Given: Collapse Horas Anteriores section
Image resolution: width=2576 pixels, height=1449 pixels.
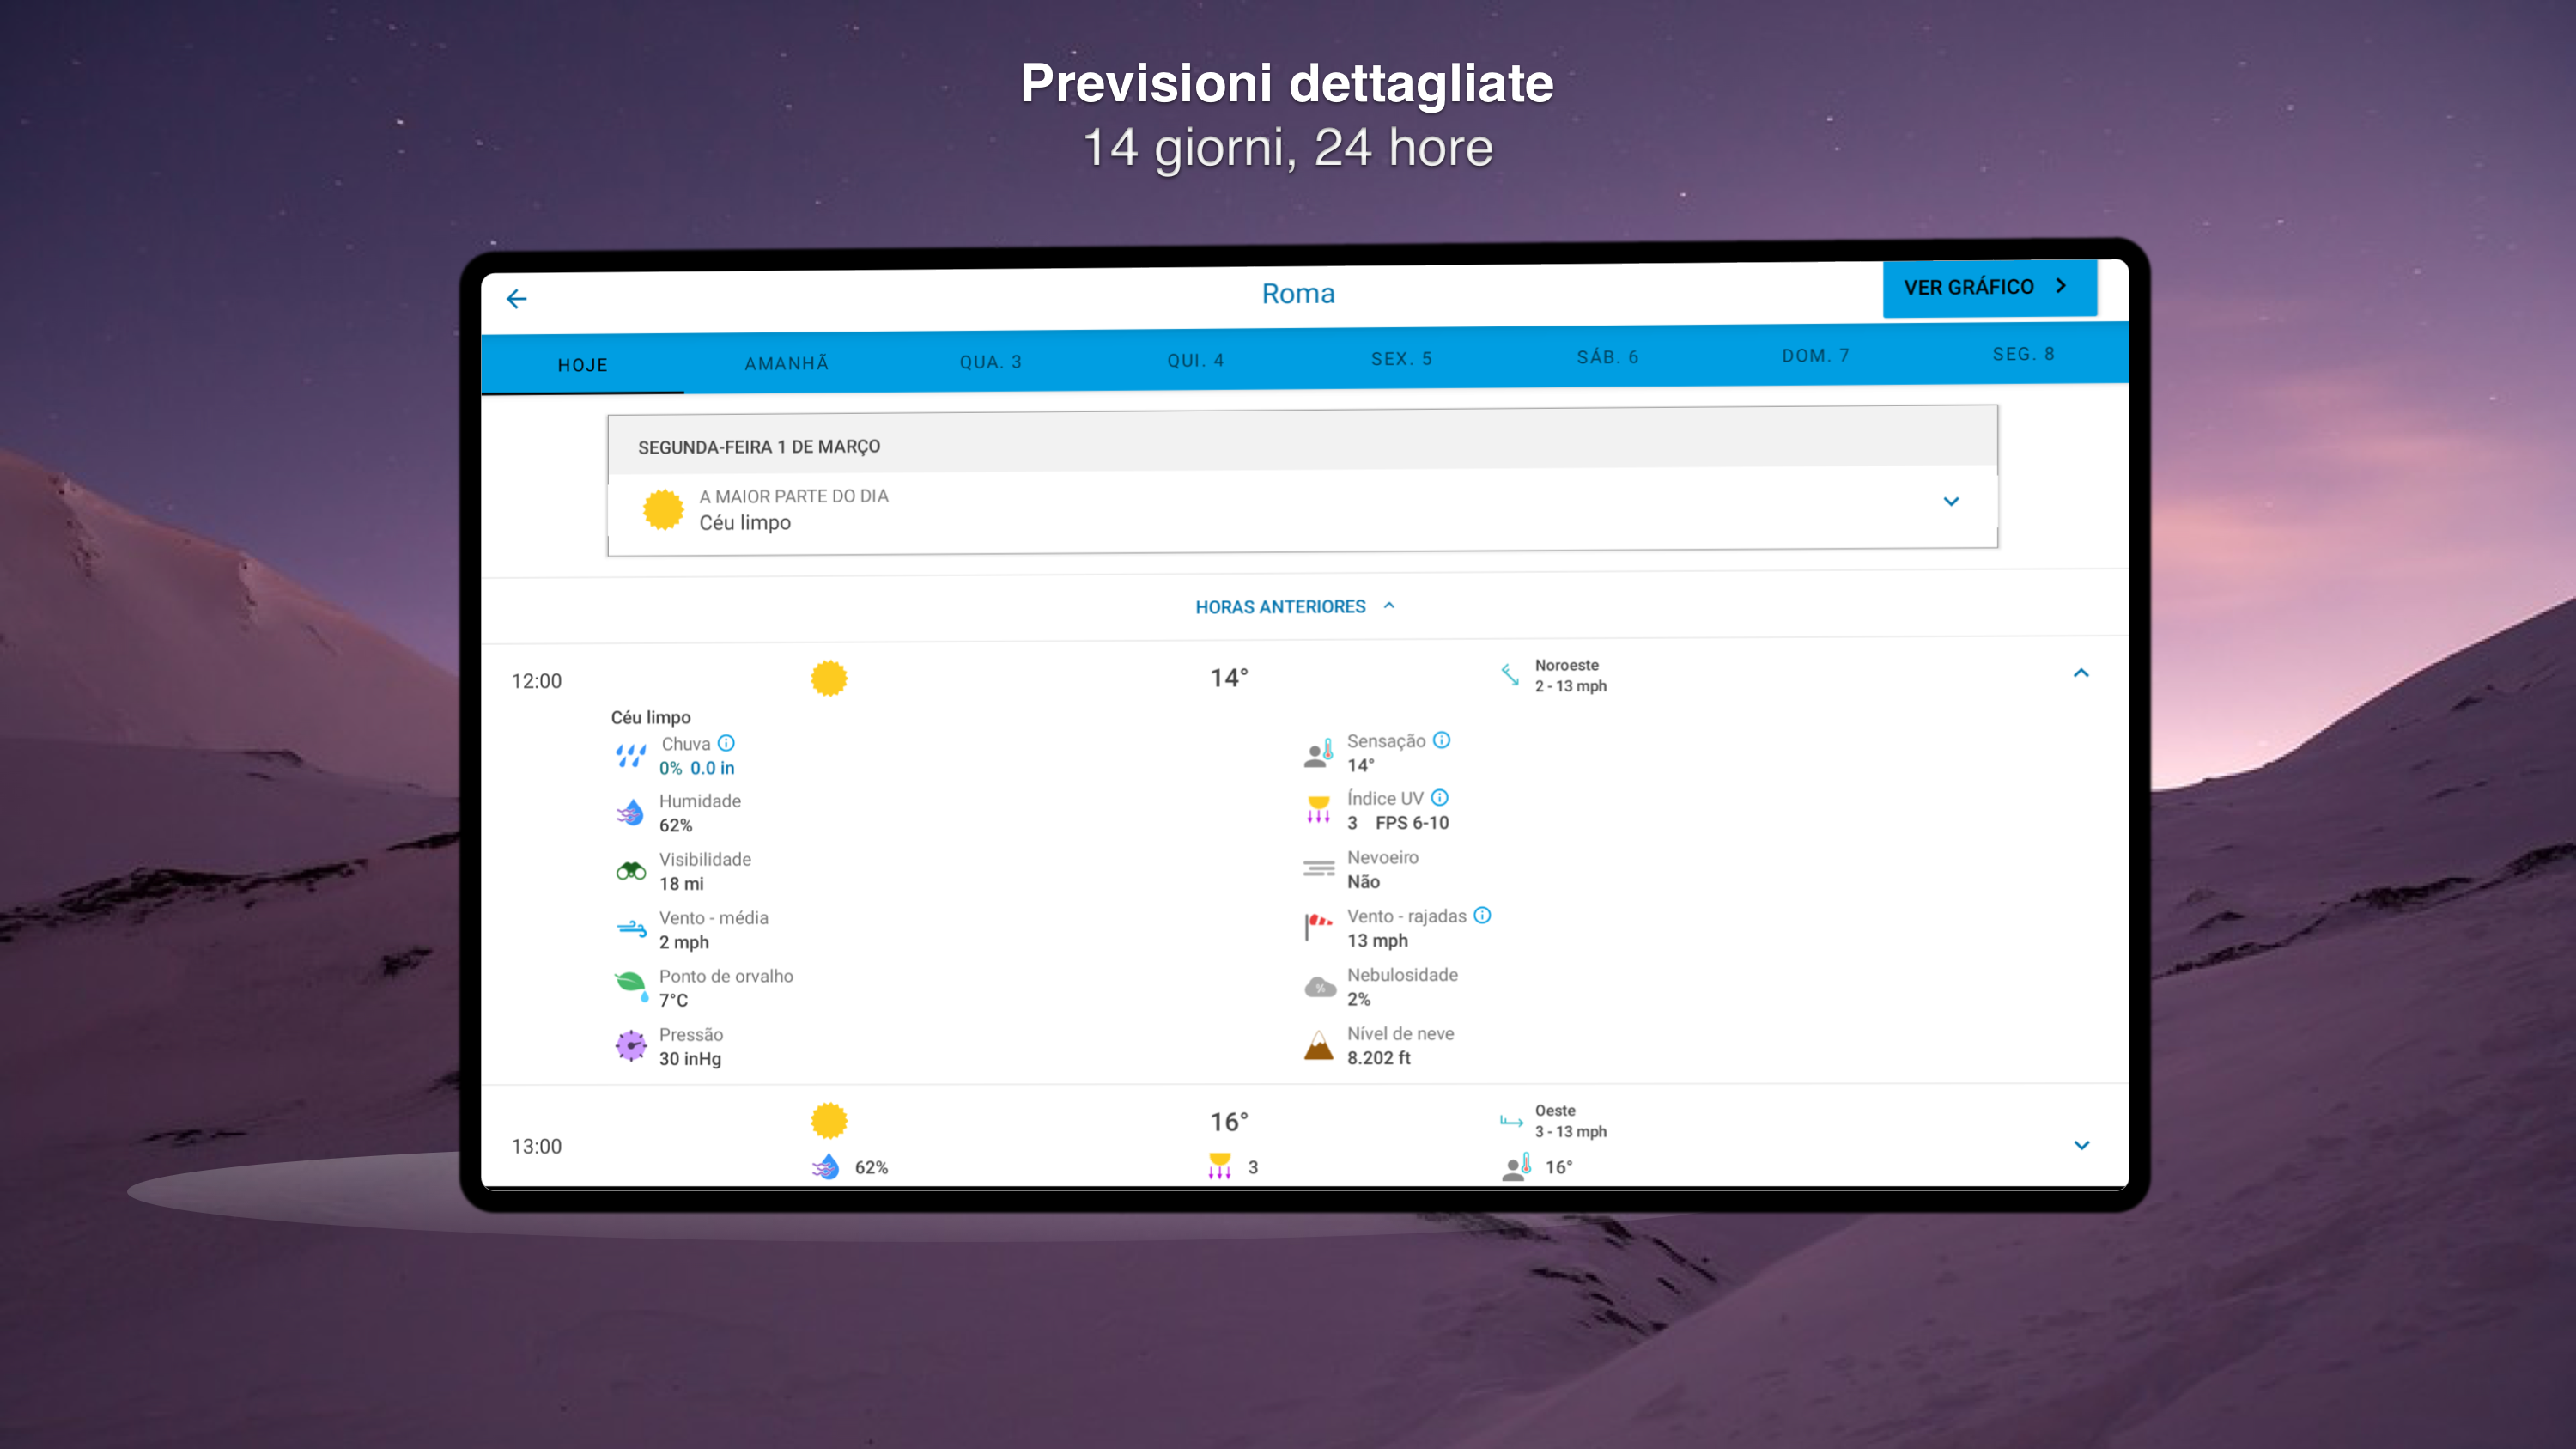Looking at the screenshot, I should [1294, 606].
